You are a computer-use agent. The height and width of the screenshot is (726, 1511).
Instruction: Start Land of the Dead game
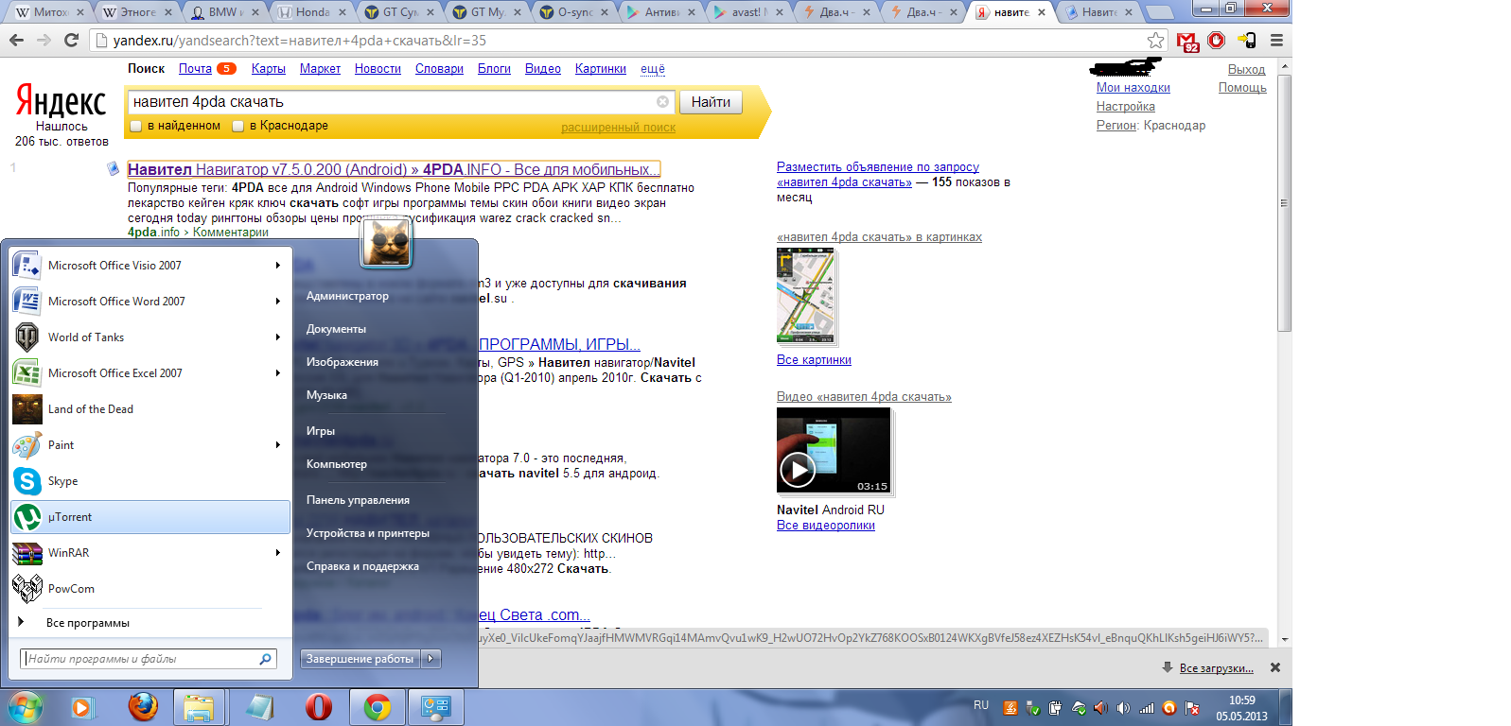150,409
